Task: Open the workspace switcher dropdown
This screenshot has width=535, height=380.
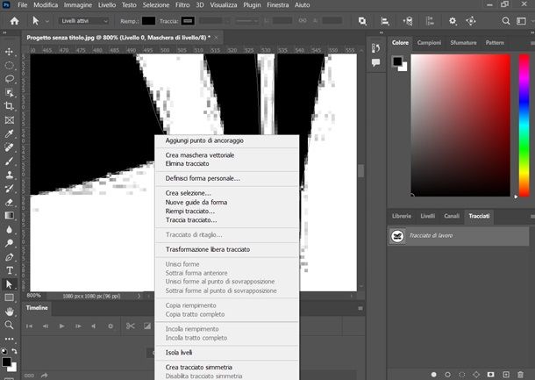Action: point(521,21)
